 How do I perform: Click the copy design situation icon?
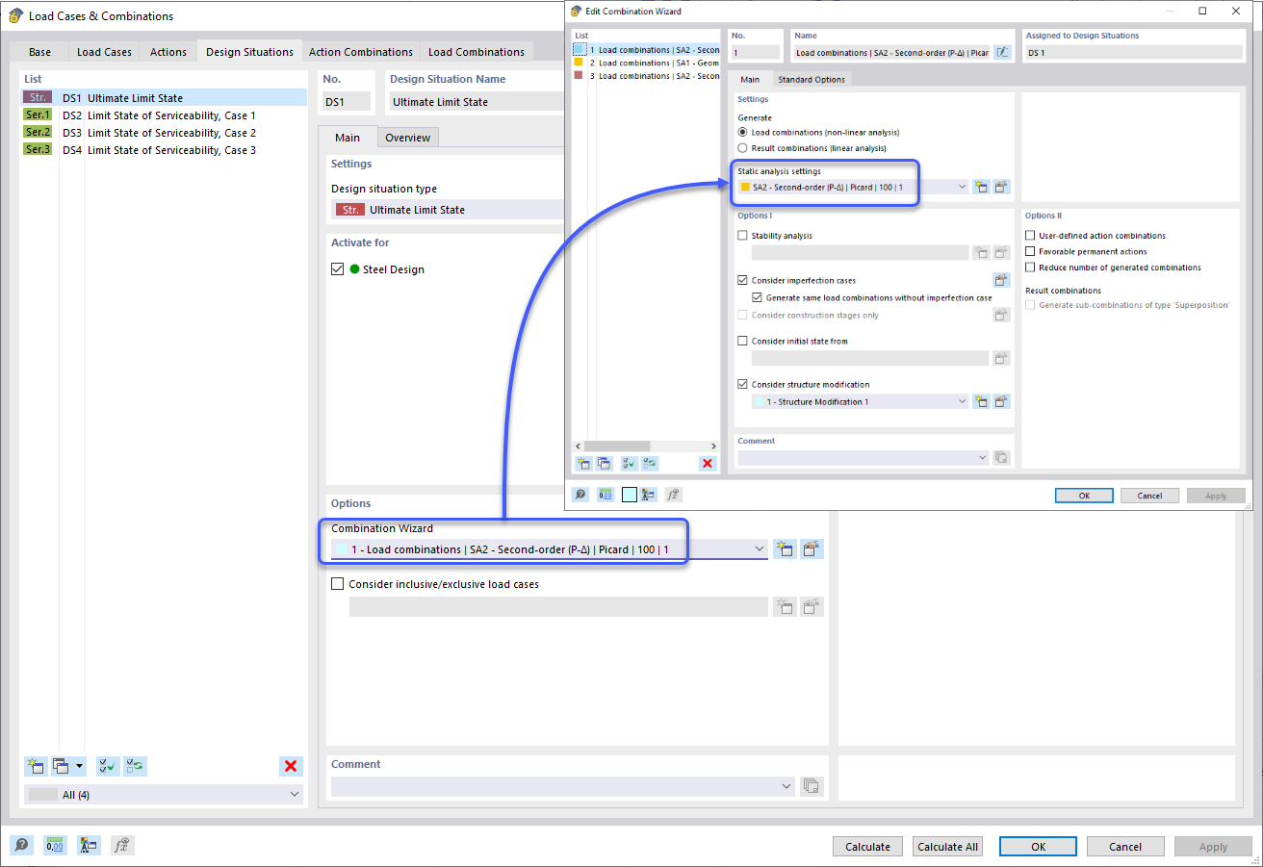61,766
